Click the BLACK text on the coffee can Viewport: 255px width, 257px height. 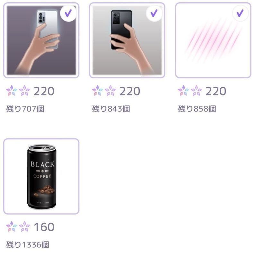[42, 164]
